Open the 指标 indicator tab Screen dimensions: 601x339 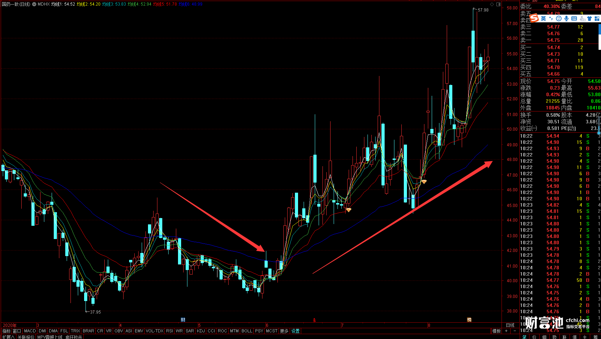[x=7, y=331]
